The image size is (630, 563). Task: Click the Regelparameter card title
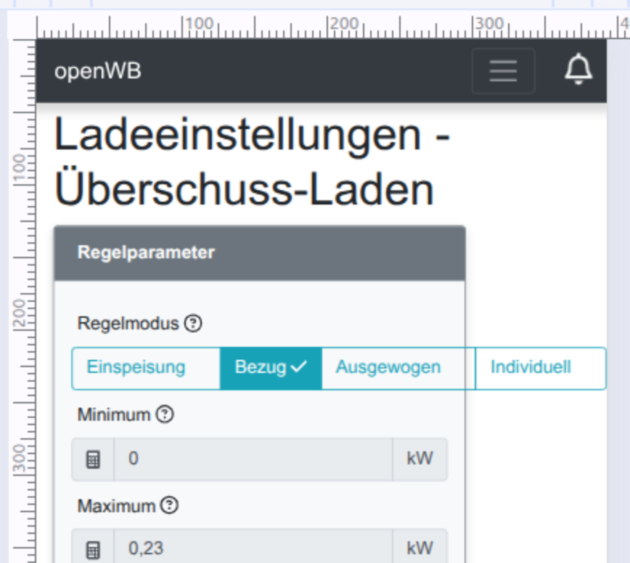(146, 253)
